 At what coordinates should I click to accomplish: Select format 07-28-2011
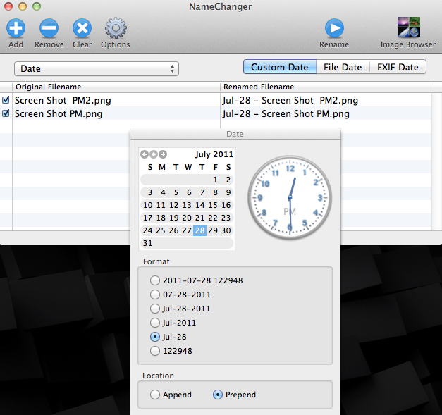pyautogui.click(x=155, y=295)
